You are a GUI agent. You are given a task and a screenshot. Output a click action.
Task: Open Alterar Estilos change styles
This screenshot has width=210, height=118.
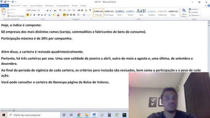[x=184, y=12]
